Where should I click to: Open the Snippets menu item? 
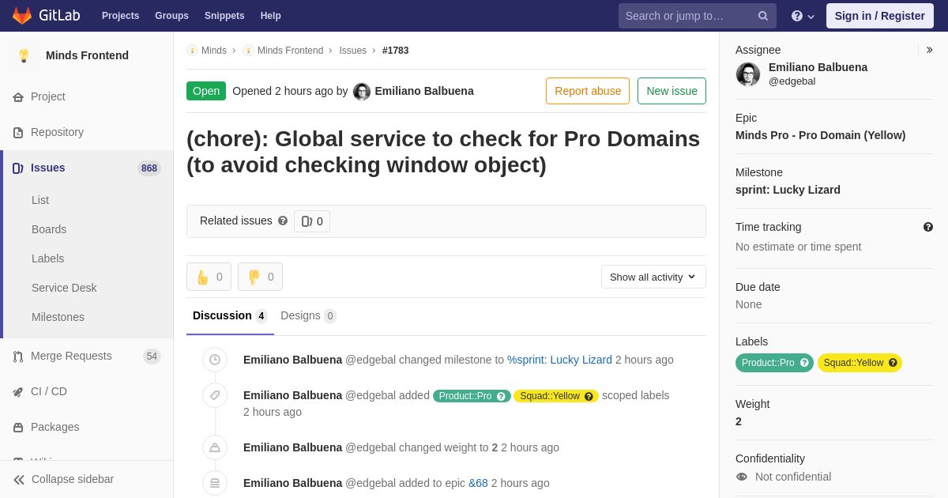point(224,16)
